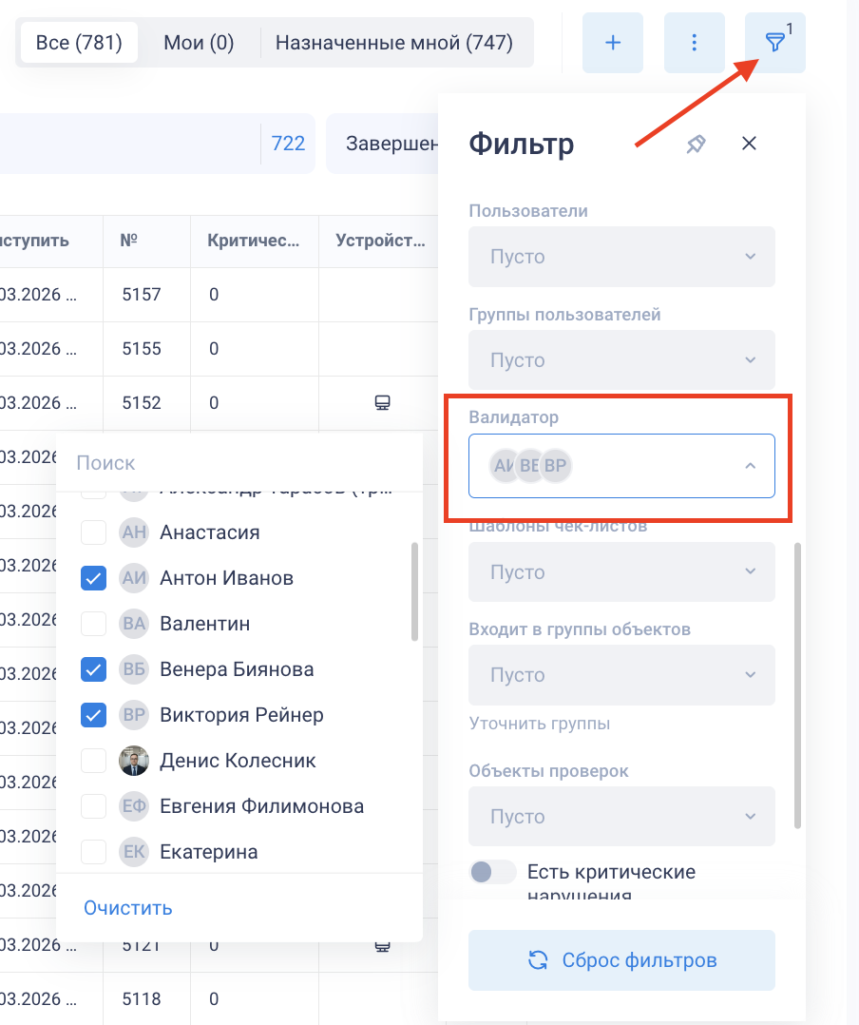
Task: Click the Поиск search field
Action: (x=238, y=463)
